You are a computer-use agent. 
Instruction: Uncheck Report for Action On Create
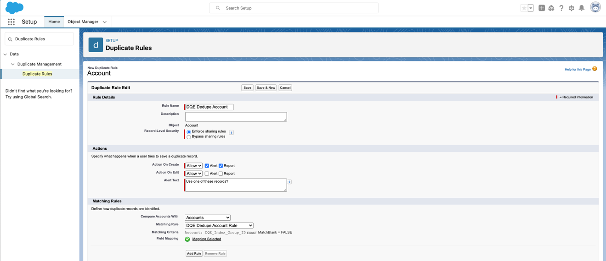[221, 166]
